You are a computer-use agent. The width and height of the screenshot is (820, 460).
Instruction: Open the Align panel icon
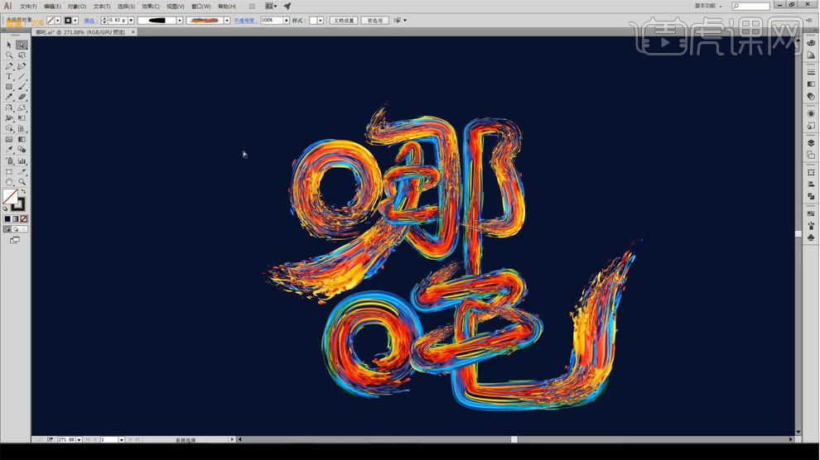click(811, 184)
